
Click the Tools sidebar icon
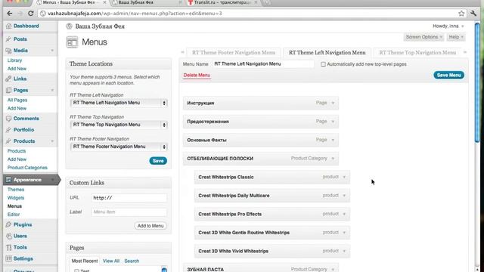(8, 247)
